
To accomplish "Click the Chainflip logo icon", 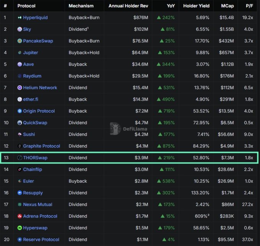I will (x=19, y=170).
